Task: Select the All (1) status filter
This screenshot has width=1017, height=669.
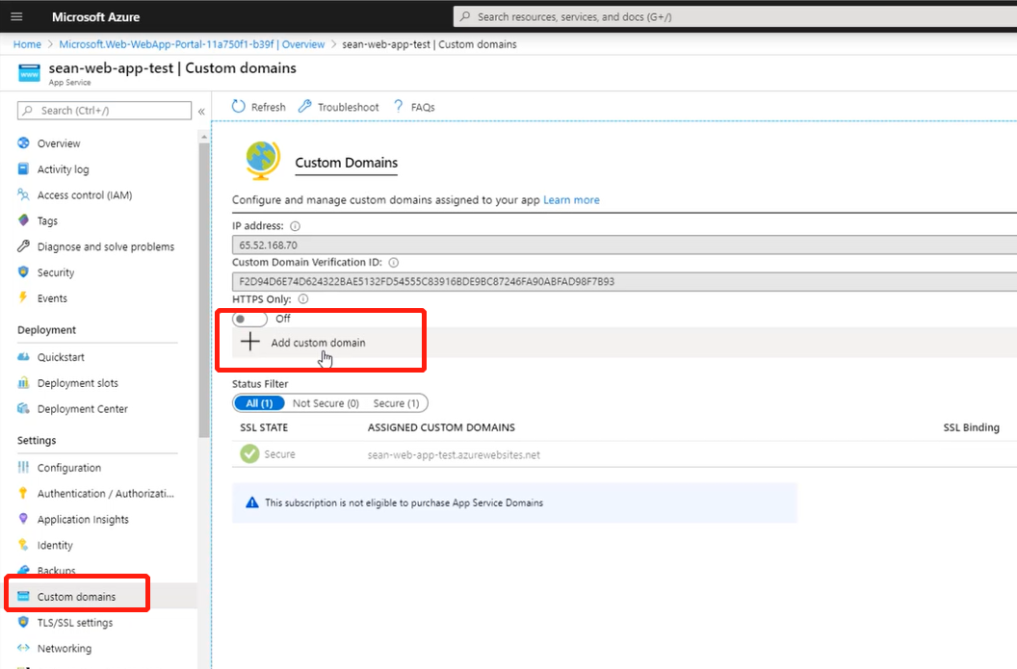Action: coord(259,403)
